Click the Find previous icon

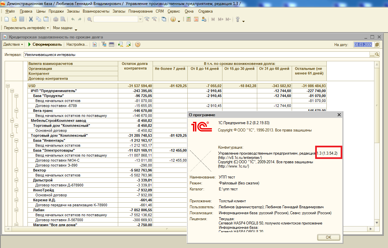(x=154, y=19)
